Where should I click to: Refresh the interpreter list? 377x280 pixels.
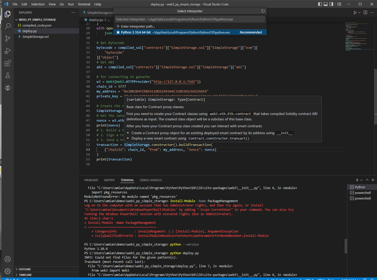point(263,11)
